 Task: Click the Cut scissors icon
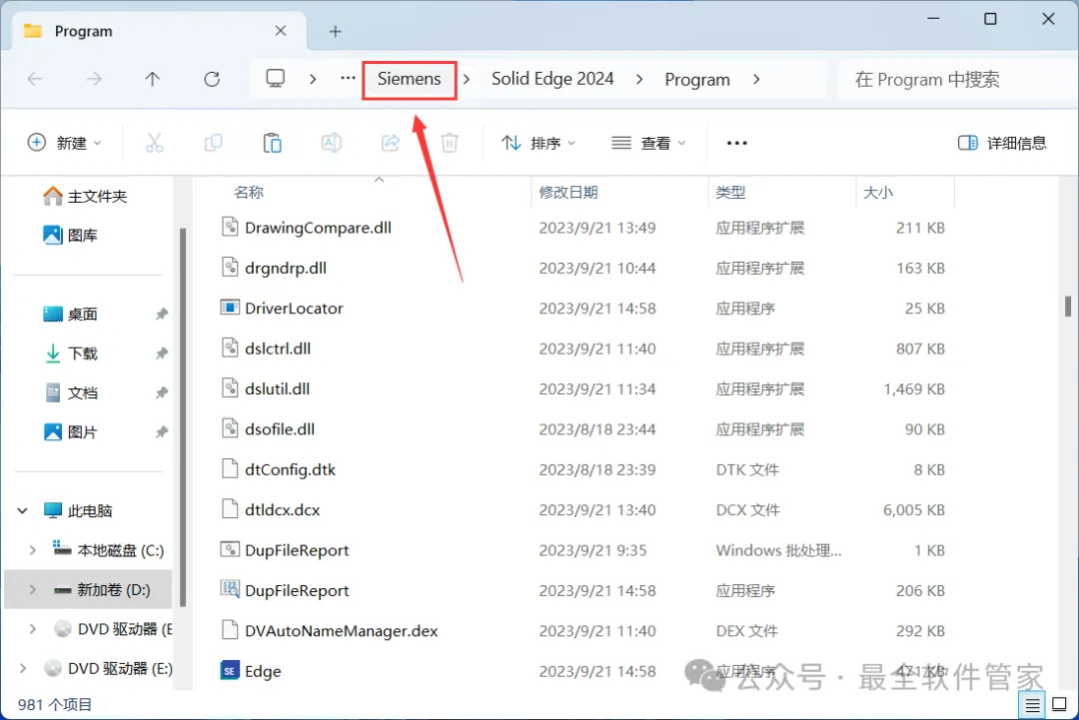point(154,143)
